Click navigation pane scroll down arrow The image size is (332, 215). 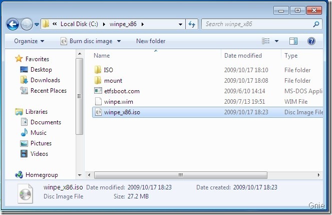tap(80, 175)
